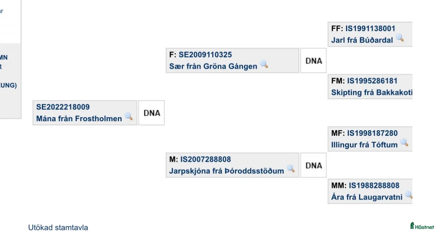Viewport: 439px width, 233px height.
Task: Click the ID IS1991138001
Action: point(370,28)
